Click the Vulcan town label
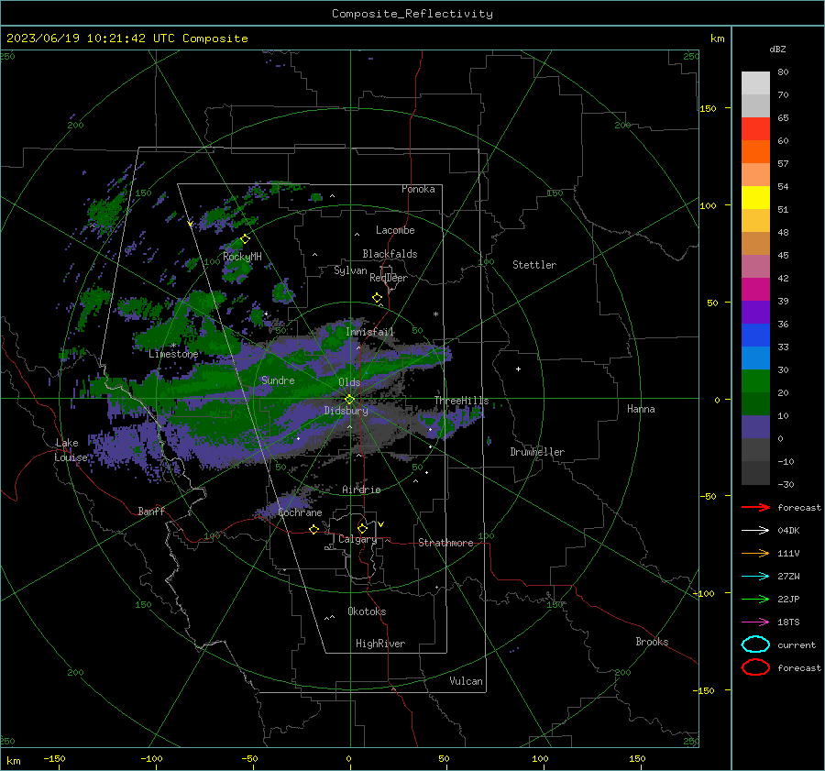Viewport: 825px width, 771px height. tap(467, 681)
